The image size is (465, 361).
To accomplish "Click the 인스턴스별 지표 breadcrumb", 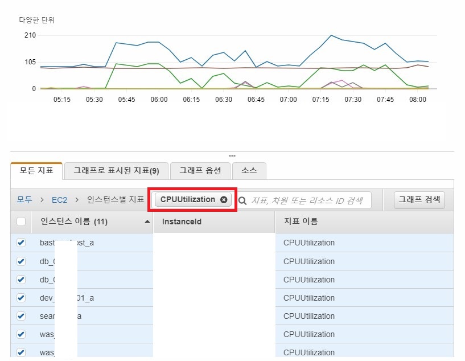I will (116, 200).
